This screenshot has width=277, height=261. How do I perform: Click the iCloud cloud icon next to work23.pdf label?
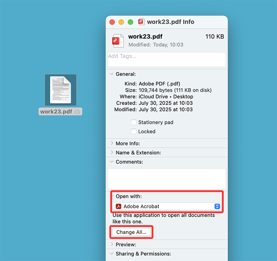pos(77,111)
